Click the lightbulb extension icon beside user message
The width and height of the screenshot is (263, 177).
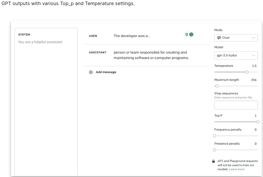coord(187,35)
